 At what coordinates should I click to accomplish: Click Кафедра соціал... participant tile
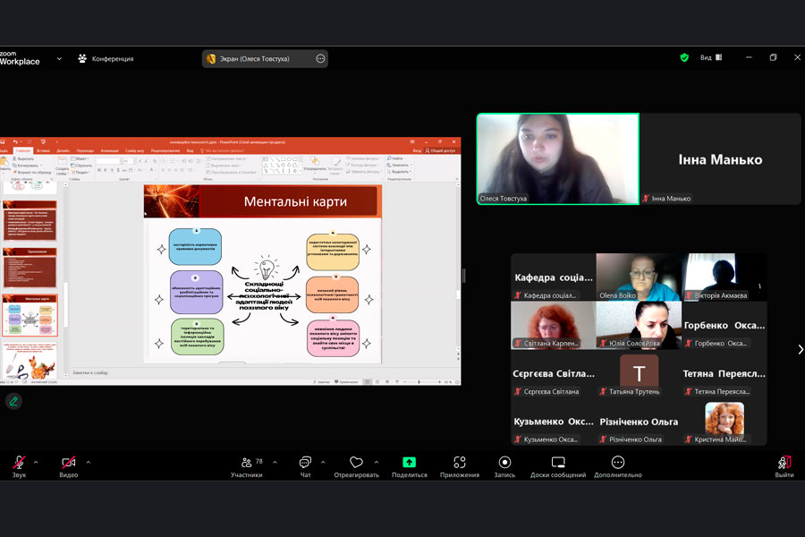[554, 277]
